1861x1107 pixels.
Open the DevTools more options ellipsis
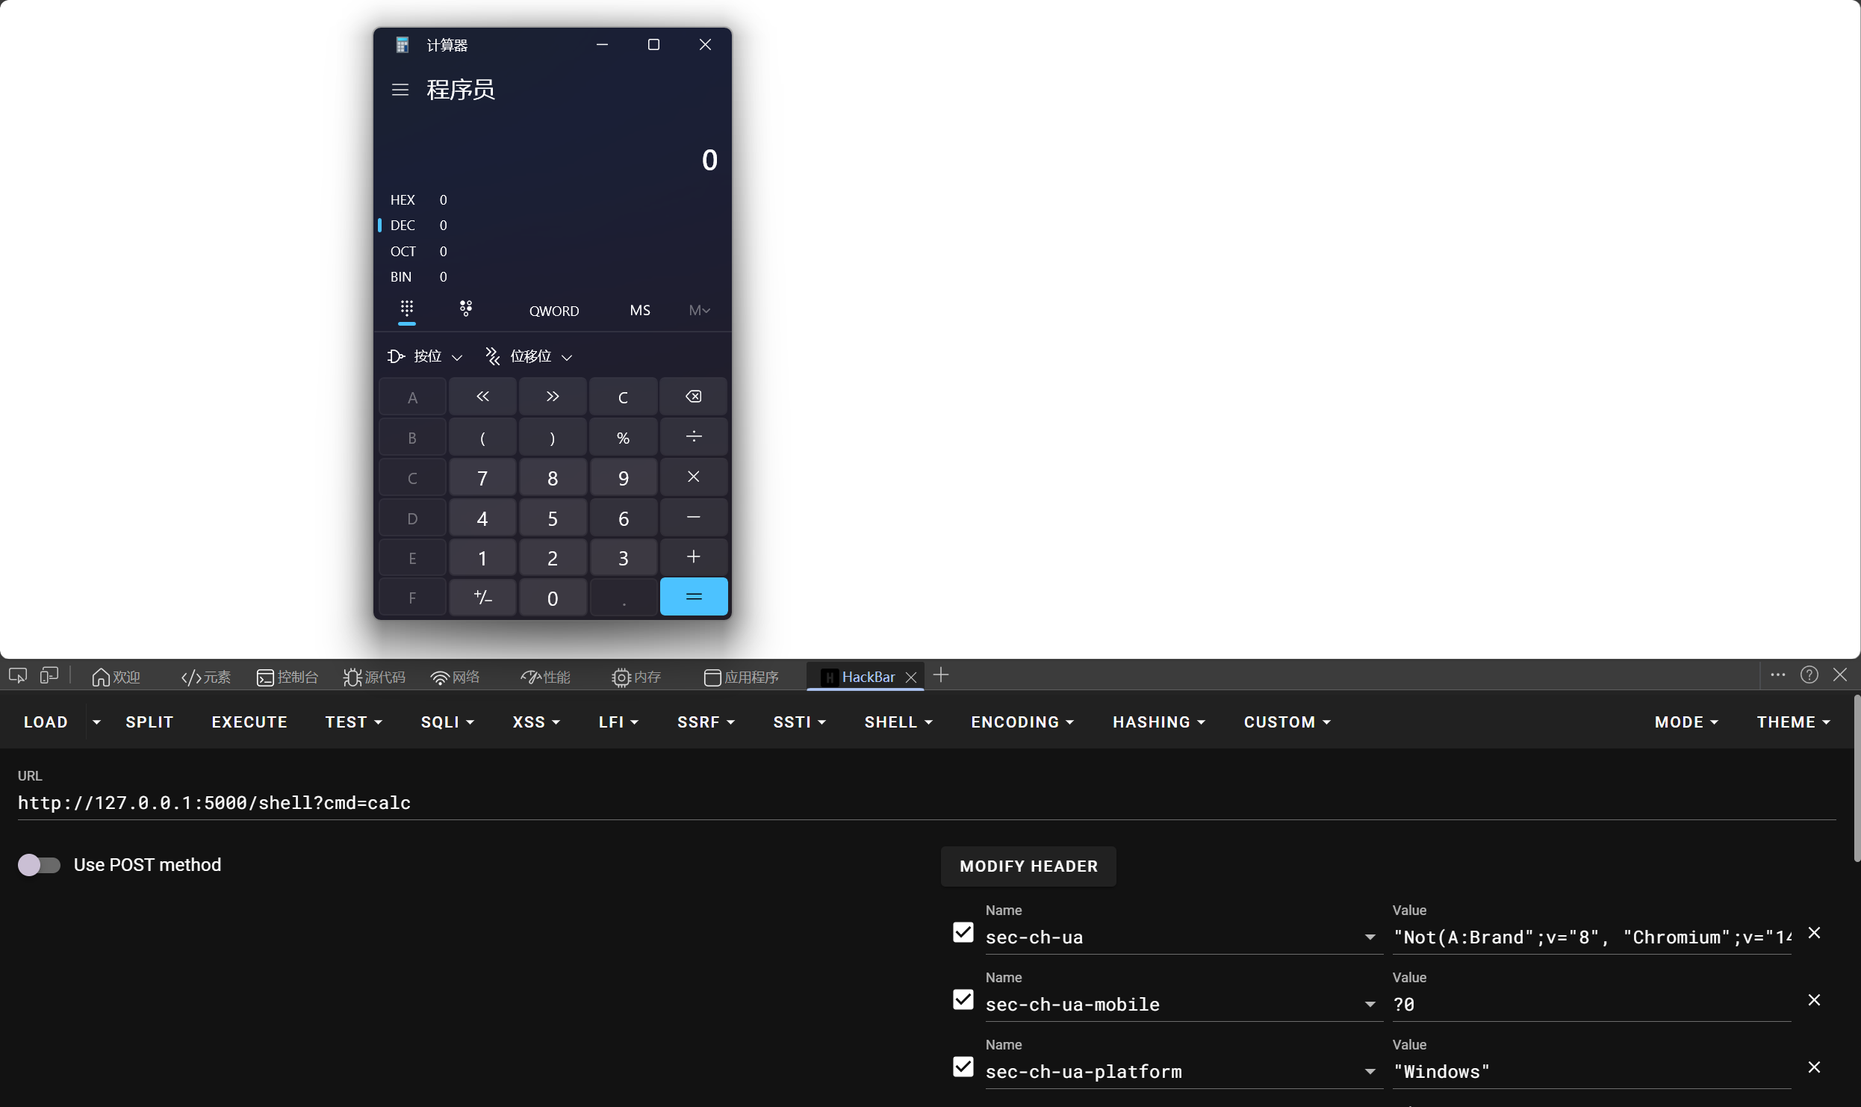pos(1778,675)
